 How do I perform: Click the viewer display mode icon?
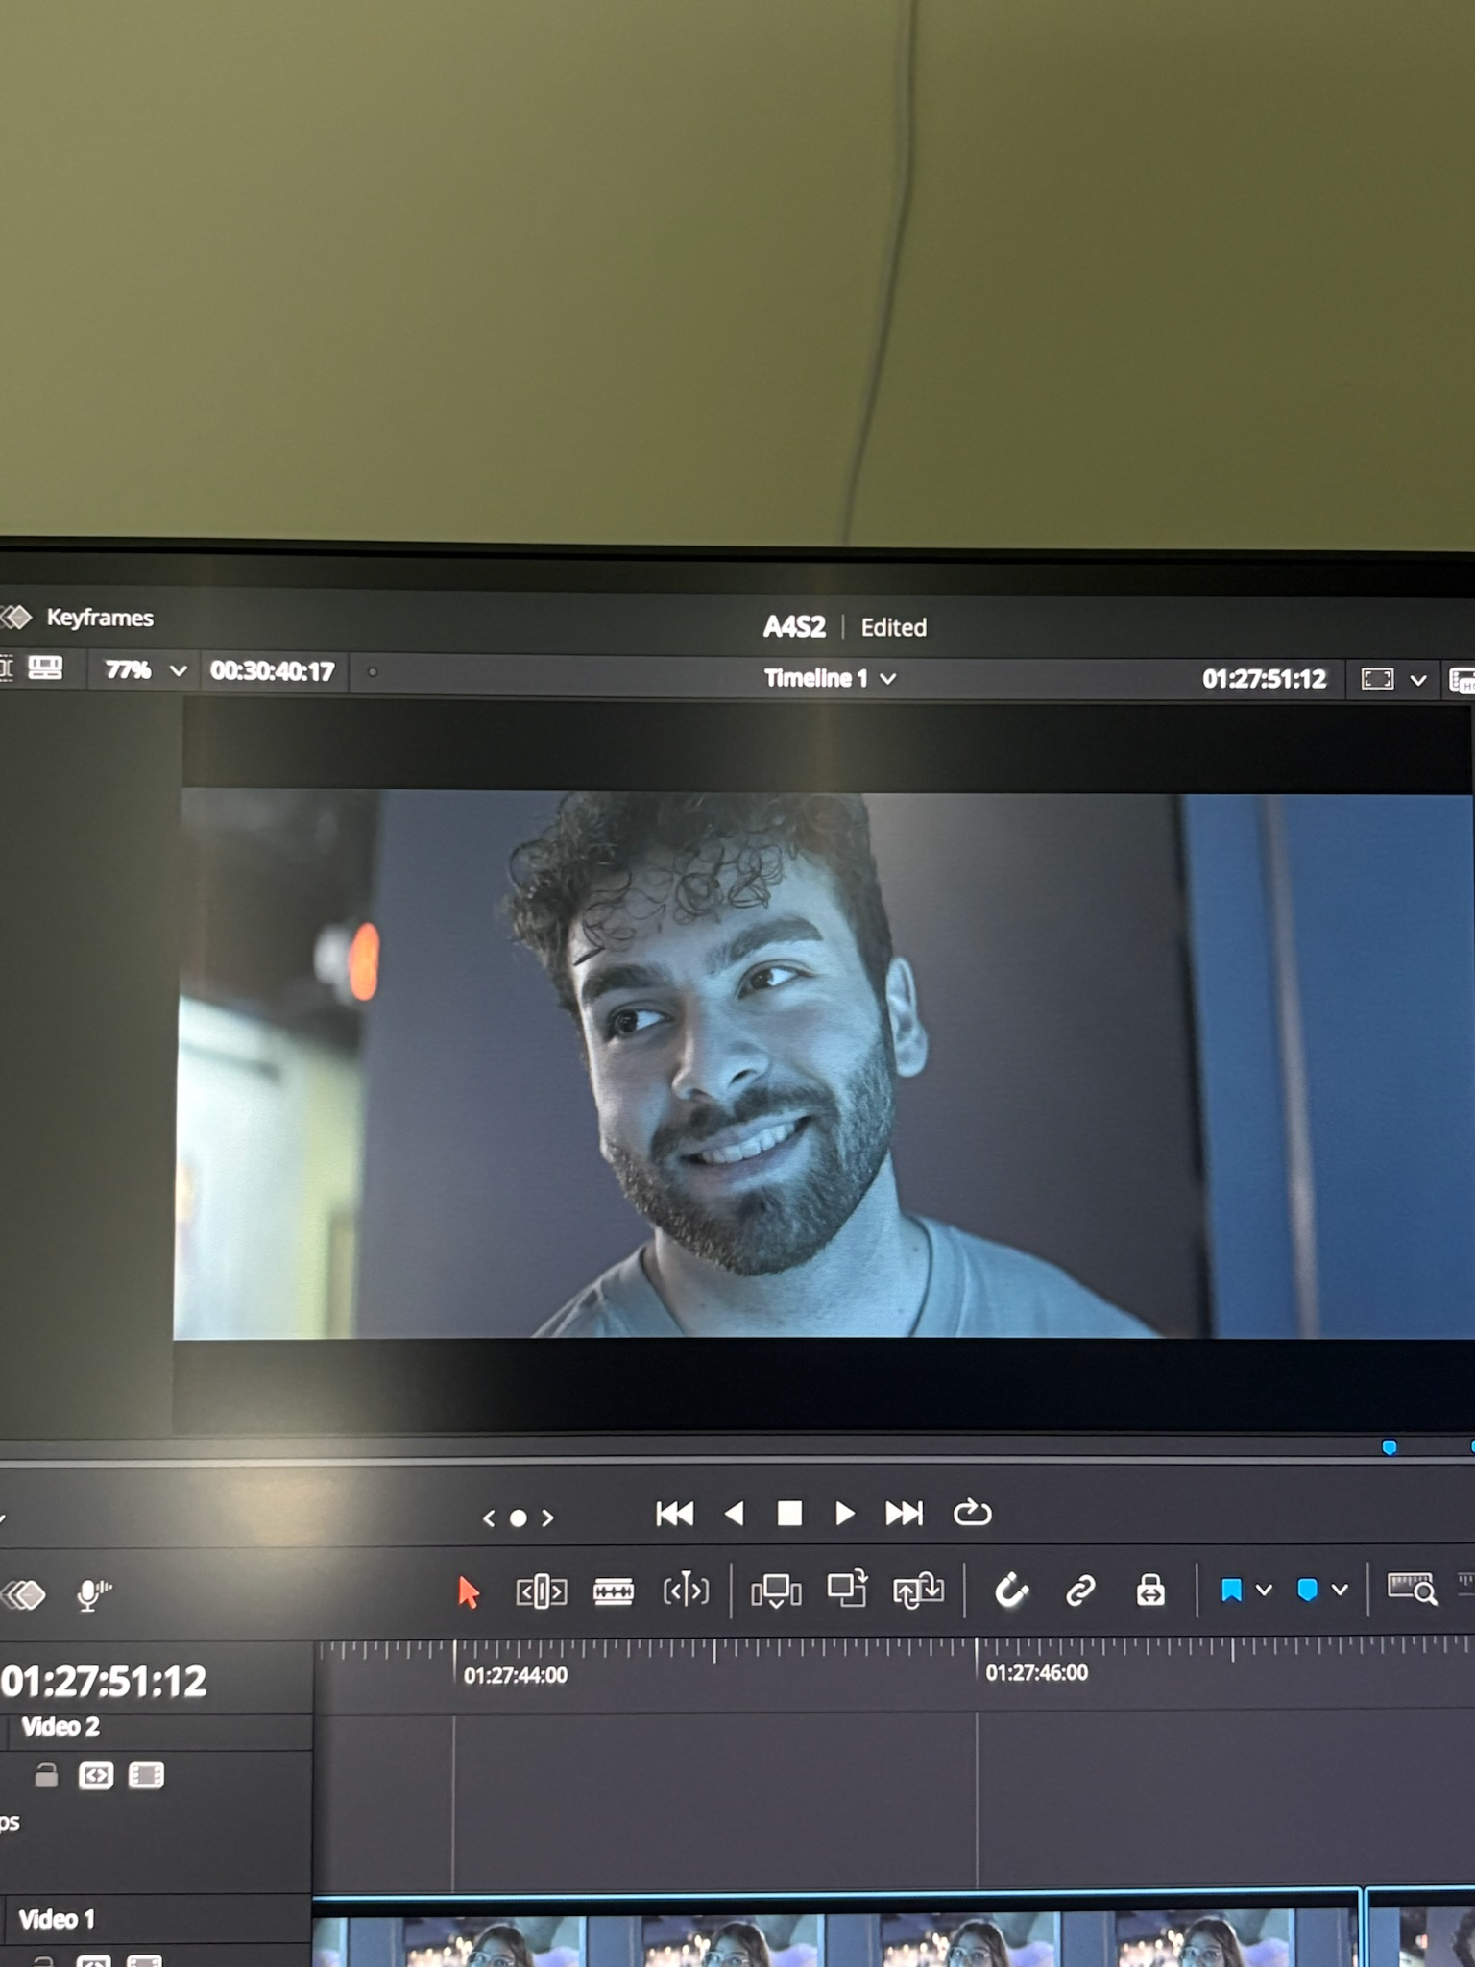(x=1377, y=680)
